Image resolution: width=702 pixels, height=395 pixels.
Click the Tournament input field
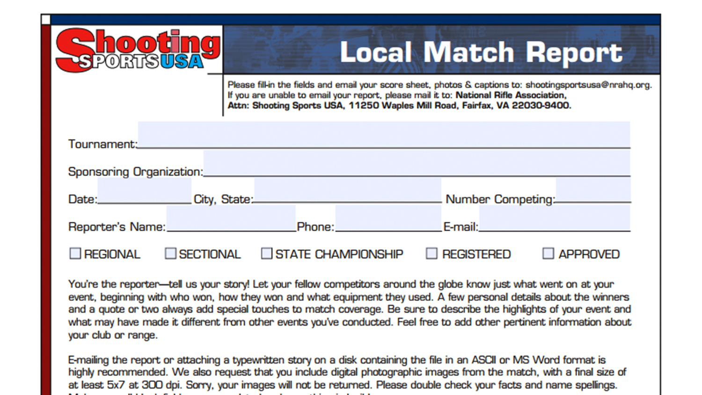tap(384, 135)
